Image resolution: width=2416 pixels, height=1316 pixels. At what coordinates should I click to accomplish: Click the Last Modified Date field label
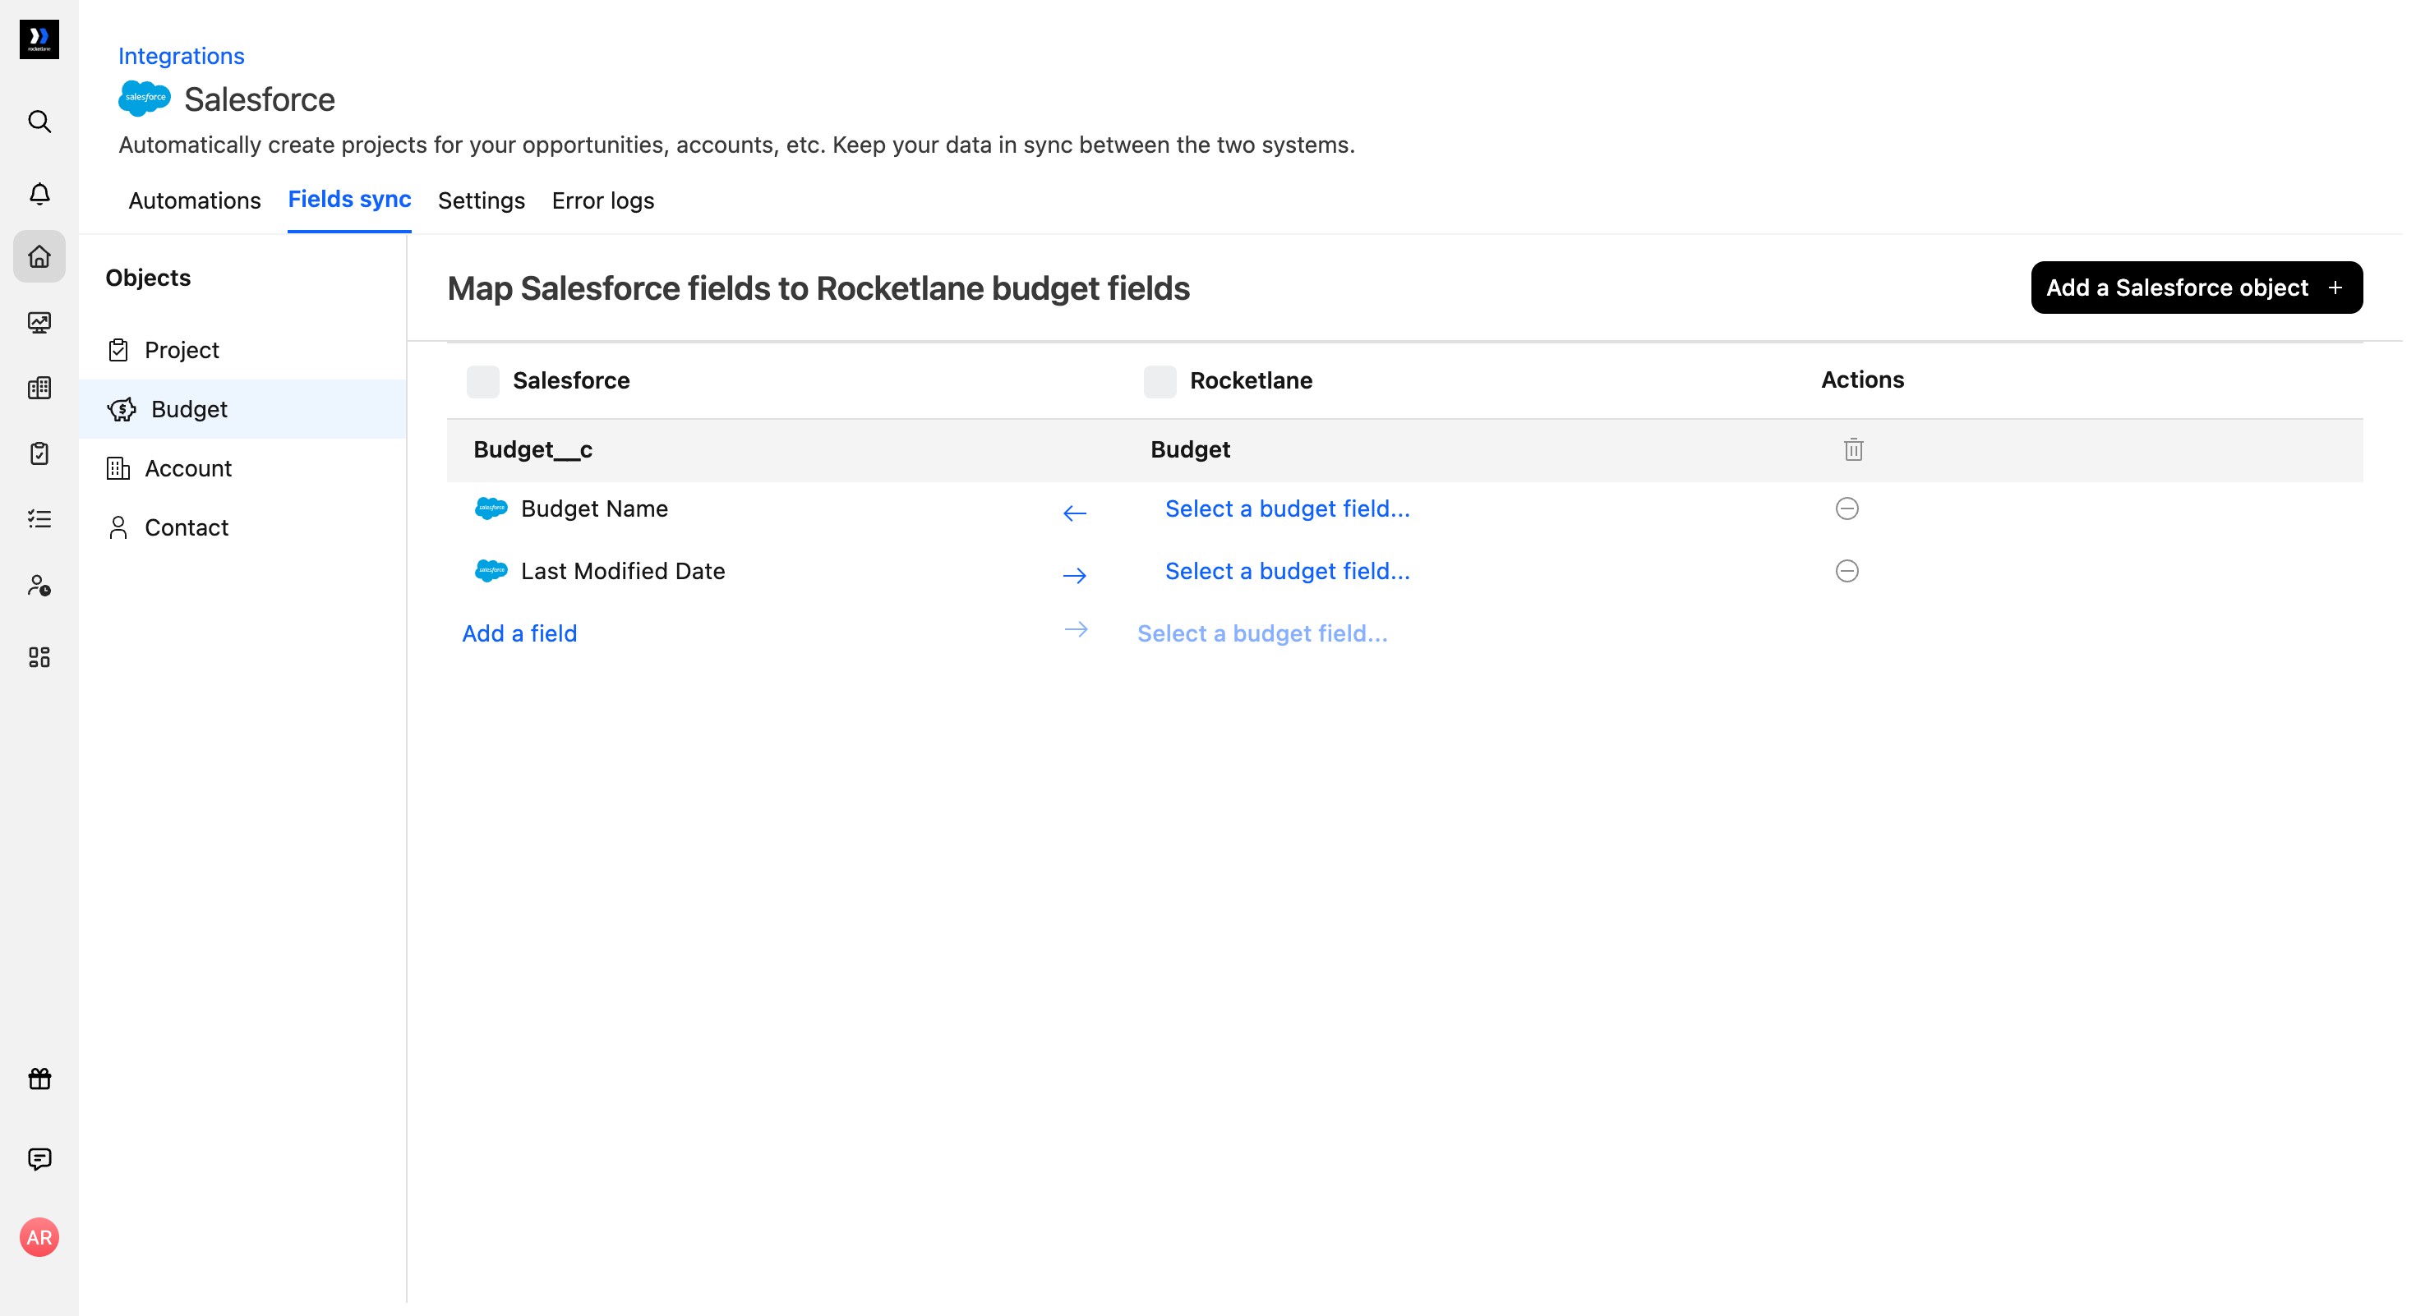pos(623,571)
